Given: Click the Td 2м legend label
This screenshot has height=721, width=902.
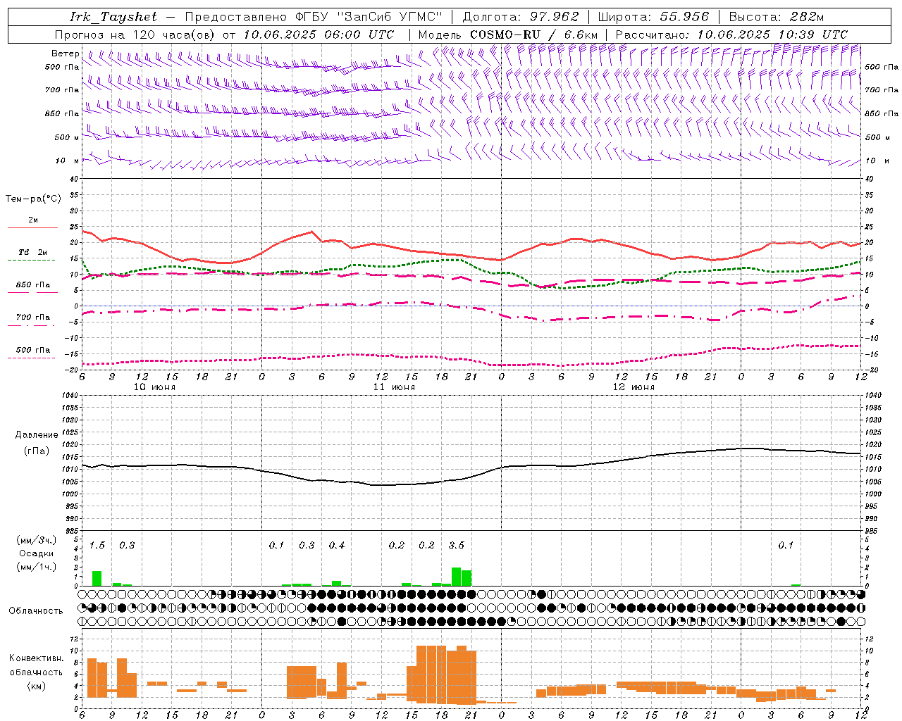Looking at the screenshot, I should (32, 252).
